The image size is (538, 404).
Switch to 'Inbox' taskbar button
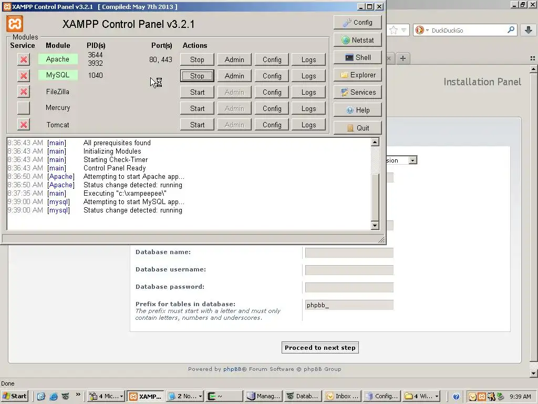tap(342, 396)
